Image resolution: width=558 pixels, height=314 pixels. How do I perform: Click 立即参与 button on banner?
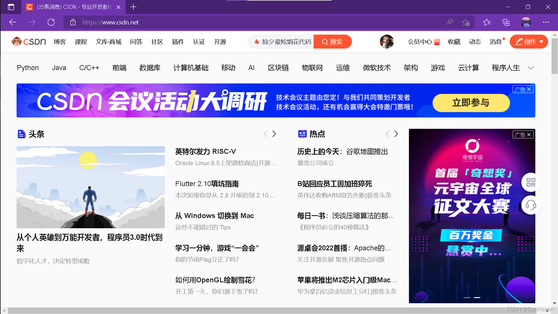[x=471, y=103]
